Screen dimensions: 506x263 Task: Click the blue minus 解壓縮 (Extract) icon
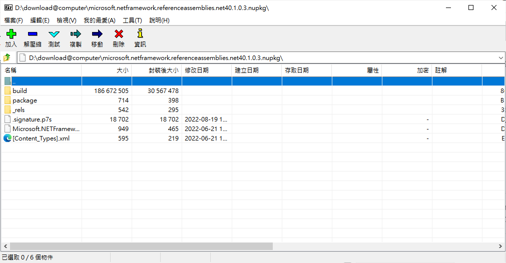pyautogui.click(x=33, y=34)
